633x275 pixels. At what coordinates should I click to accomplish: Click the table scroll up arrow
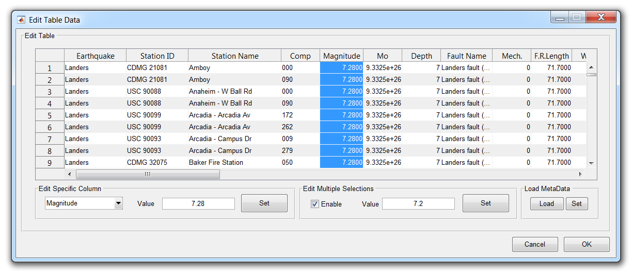coord(591,67)
